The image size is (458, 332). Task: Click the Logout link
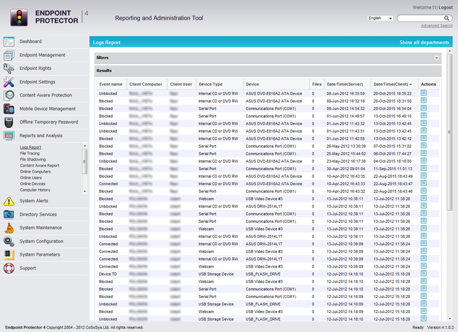(445, 8)
